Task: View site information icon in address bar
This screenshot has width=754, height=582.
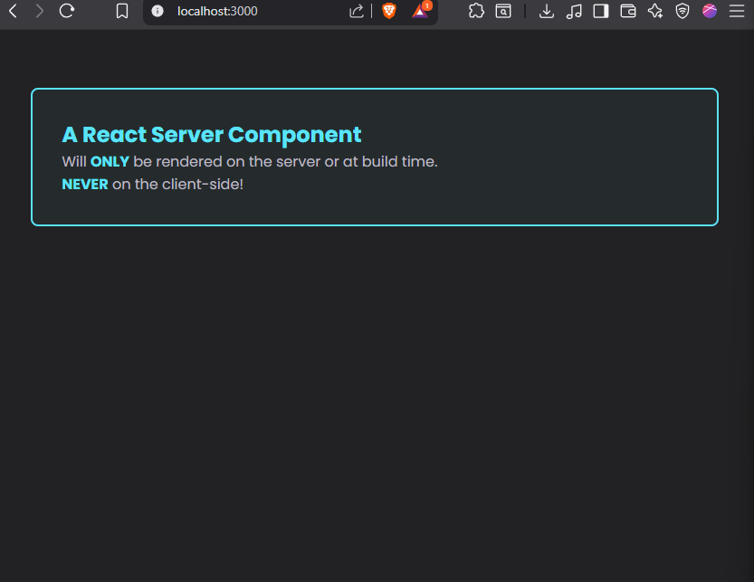Action: pyautogui.click(x=157, y=11)
